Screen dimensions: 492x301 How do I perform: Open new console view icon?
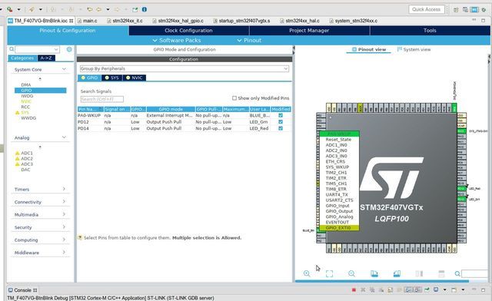pyautogui.click(x=454, y=289)
